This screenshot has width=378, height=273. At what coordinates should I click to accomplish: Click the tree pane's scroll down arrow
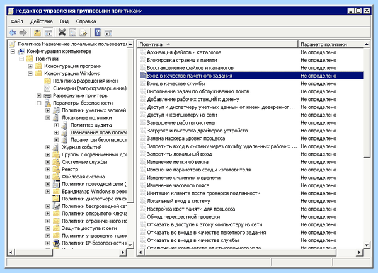130,245
